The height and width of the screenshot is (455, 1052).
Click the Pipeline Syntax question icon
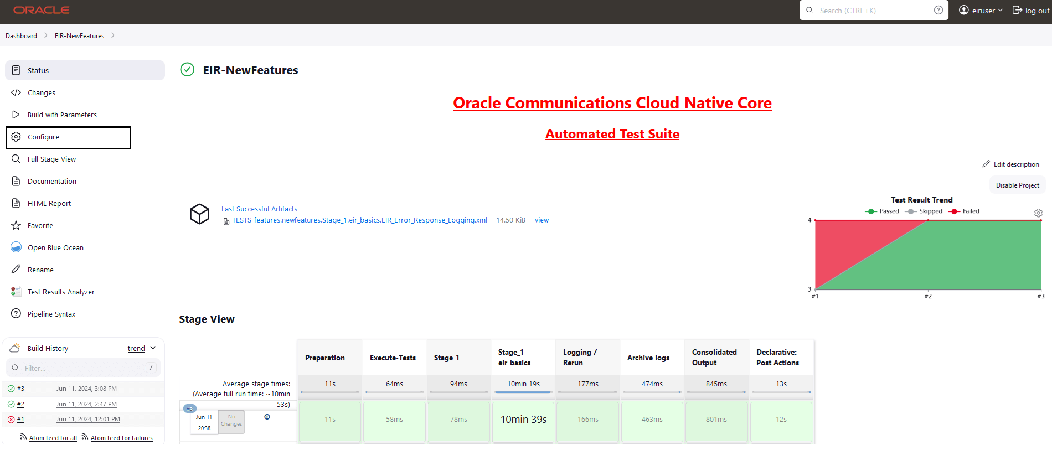coord(16,314)
